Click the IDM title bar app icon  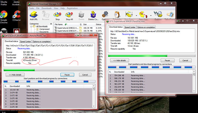click(x=29, y=4)
